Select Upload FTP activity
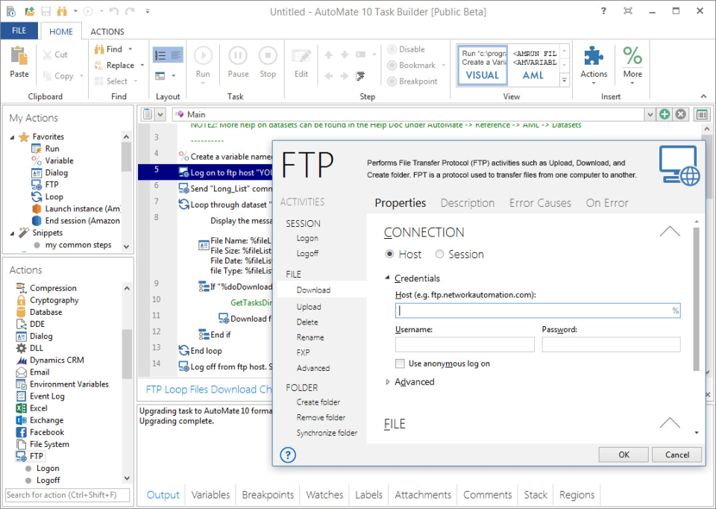 pyautogui.click(x=309, y=307)
